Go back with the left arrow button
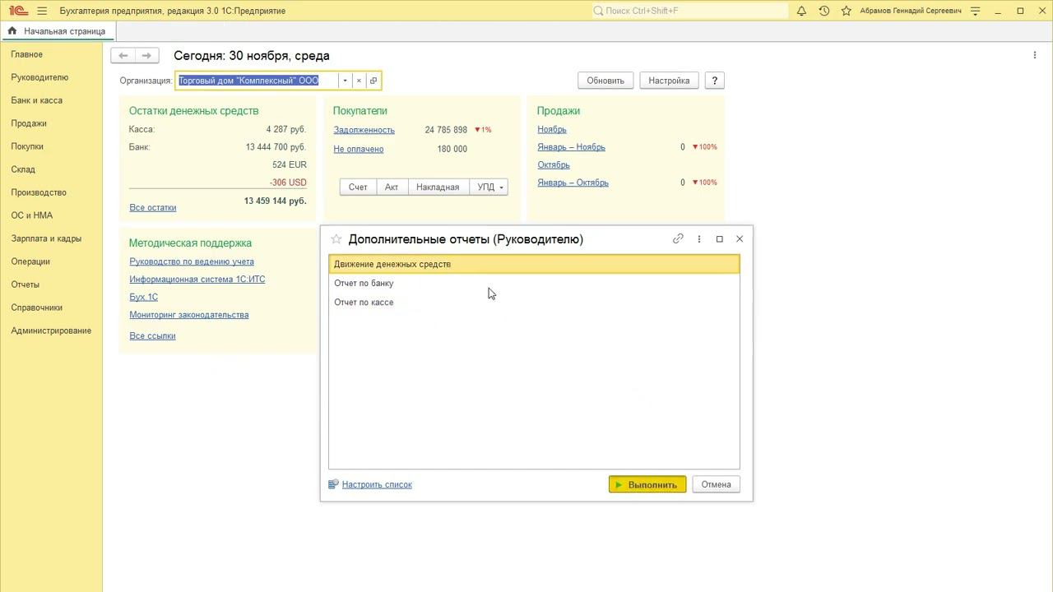The image size is (1053, 592). [123, 56]
